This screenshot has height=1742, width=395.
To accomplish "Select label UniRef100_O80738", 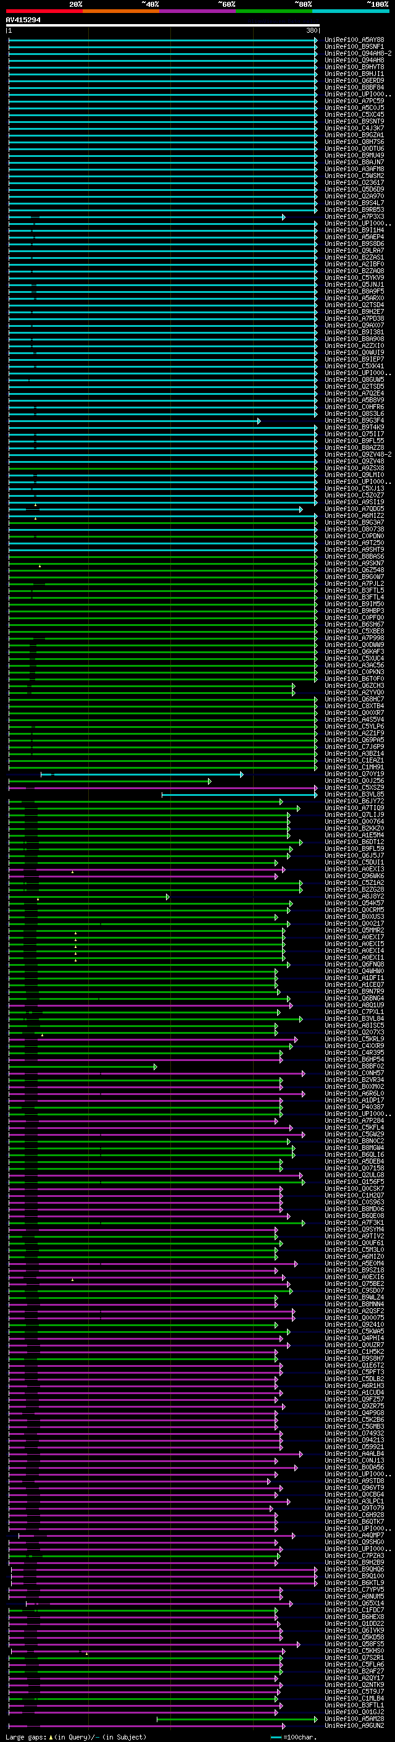I will coord(354,529).
